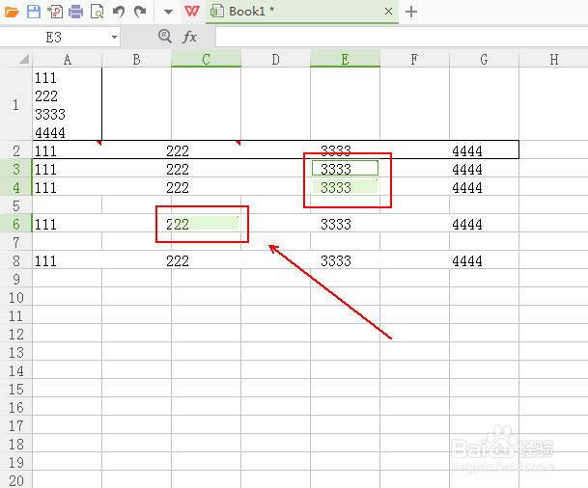Select column B header
Screen dimensions: 588x488
click(x=136, y=59)
